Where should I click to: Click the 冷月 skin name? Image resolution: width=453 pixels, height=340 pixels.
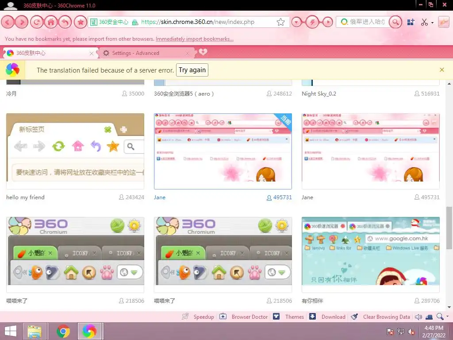(11, 94)
